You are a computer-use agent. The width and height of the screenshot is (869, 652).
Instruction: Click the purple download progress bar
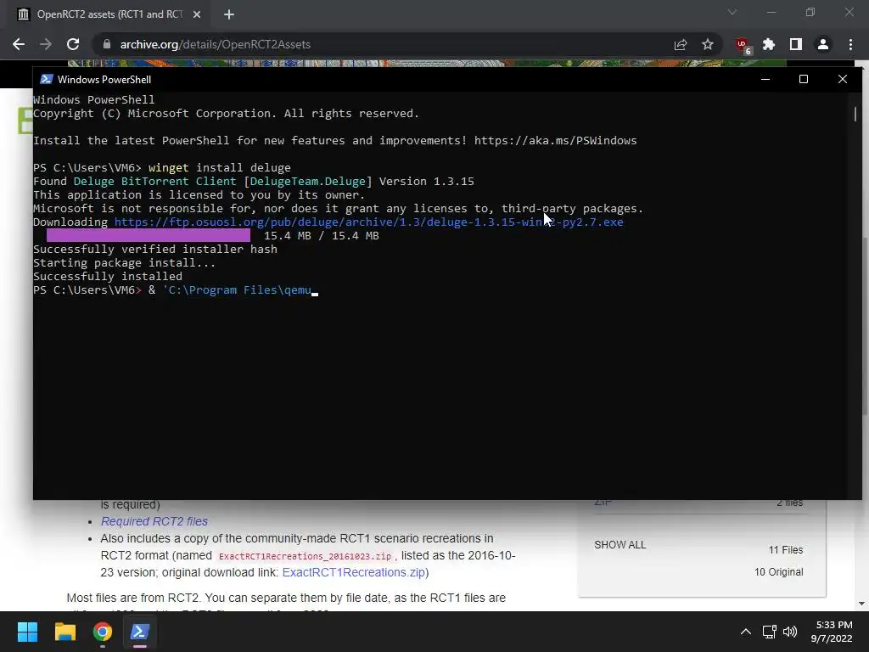[149, 236]
